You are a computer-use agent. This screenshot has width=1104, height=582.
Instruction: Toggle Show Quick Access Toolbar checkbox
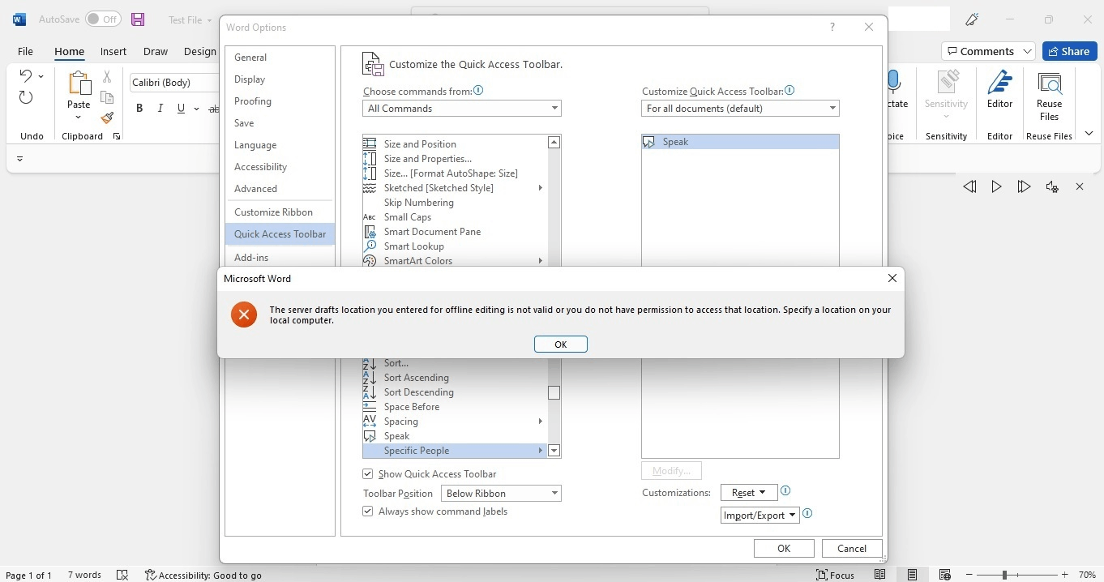point(368,474)
